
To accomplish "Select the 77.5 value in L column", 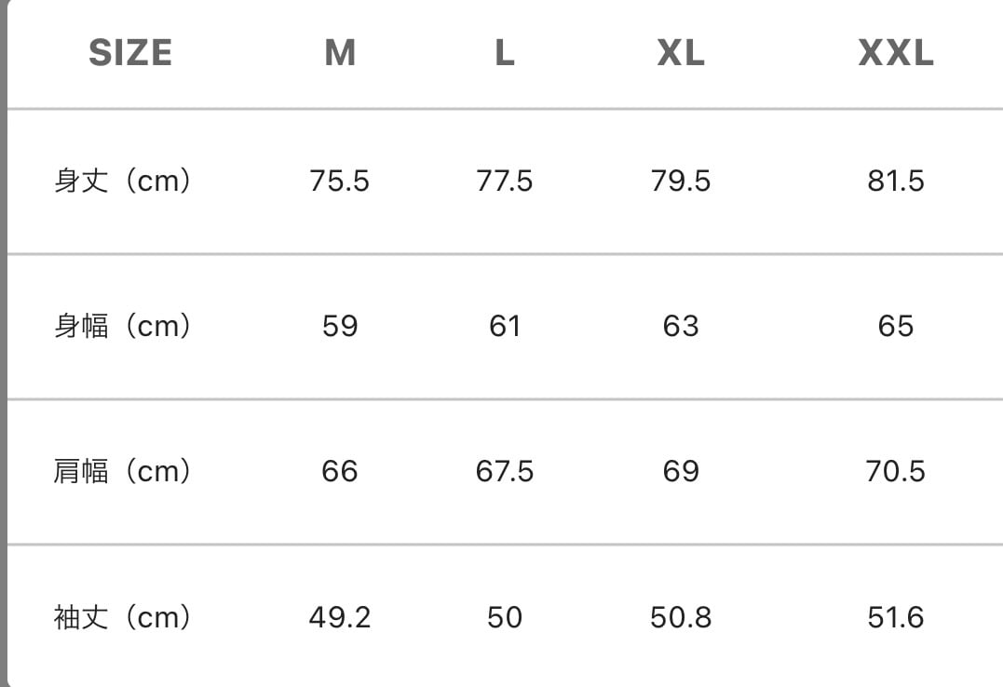I will click(504, 180).
